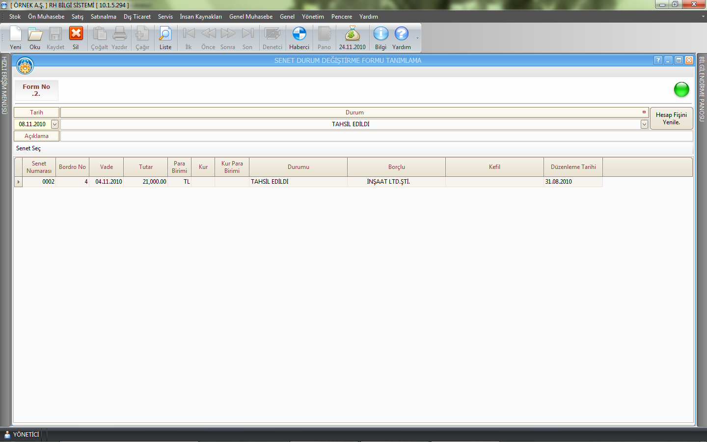
Task: Click the green status indicator light
Action: (x=681, y=90)
